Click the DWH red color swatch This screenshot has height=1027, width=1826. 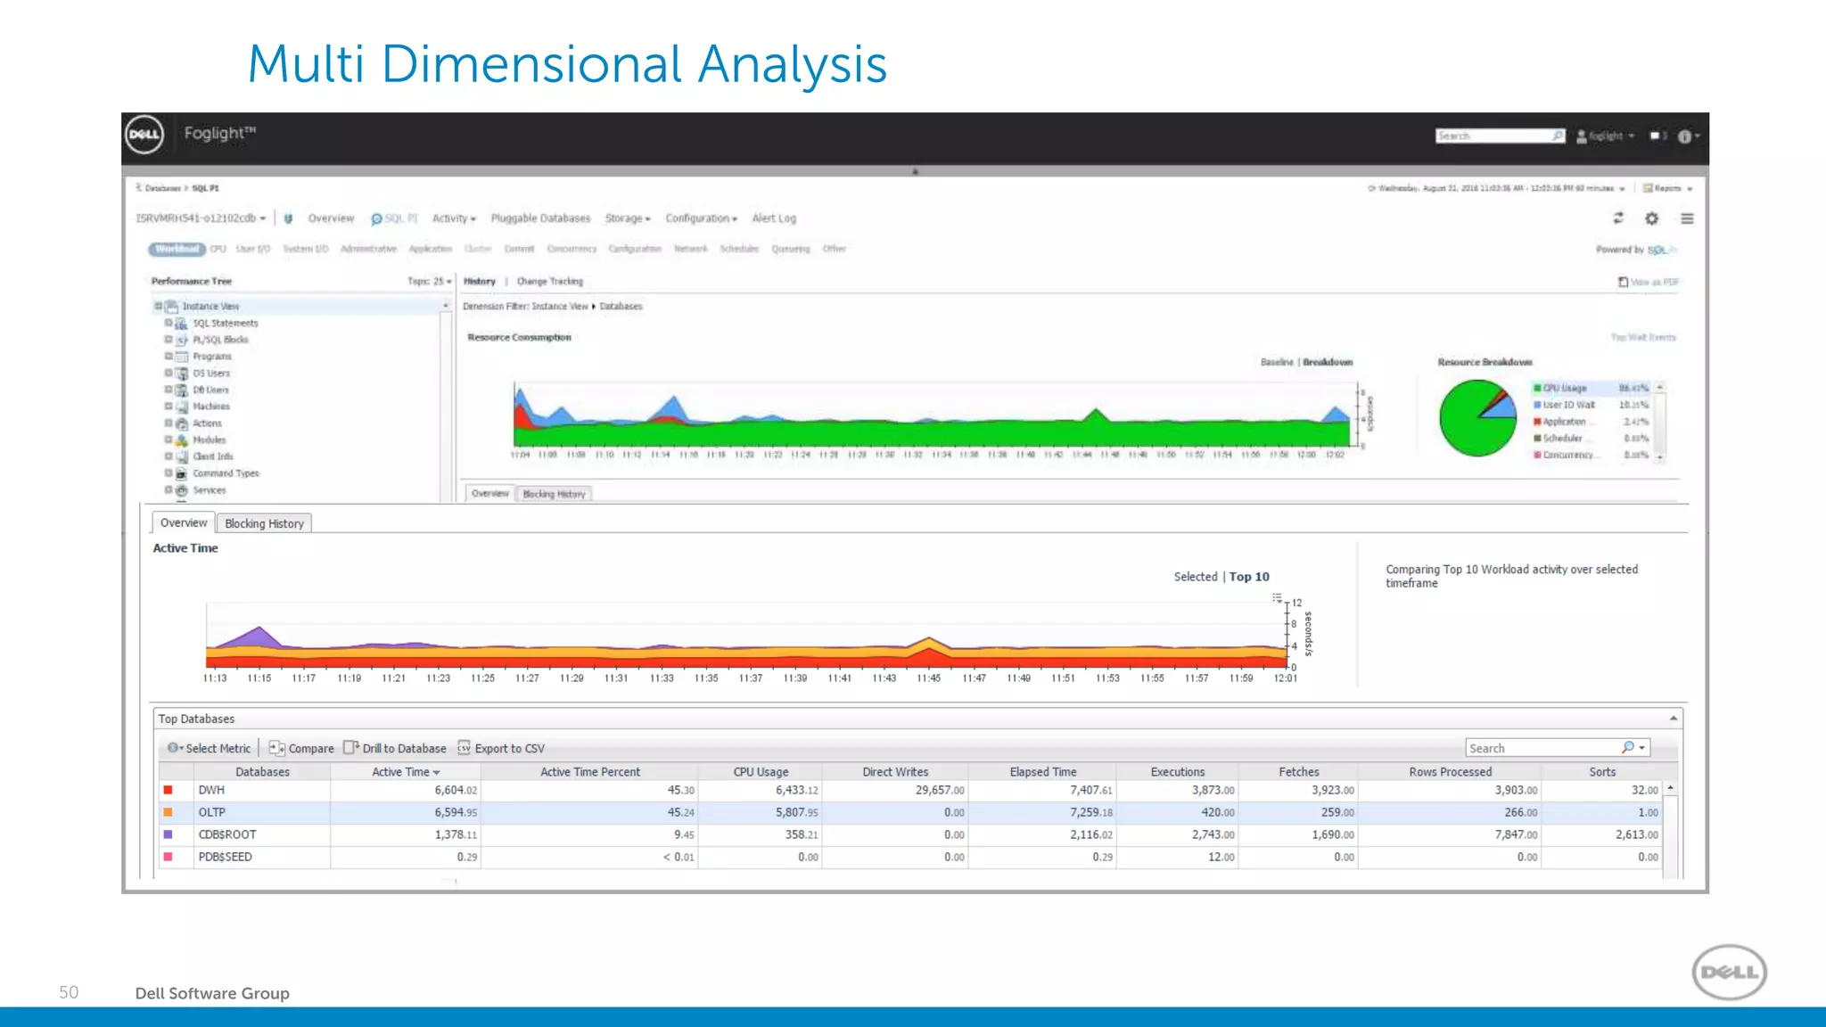pyautogui.click(x=168, y=790)
